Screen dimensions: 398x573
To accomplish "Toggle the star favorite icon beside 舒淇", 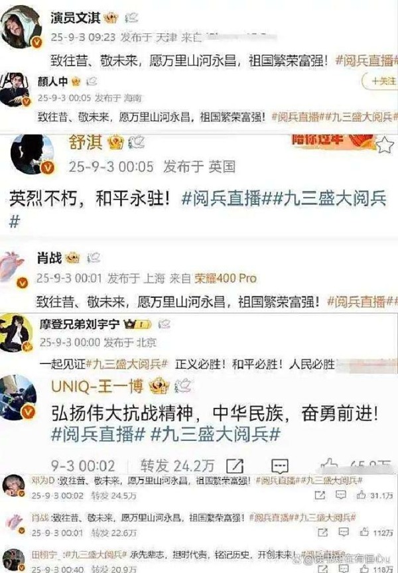I will click(385, 145).
